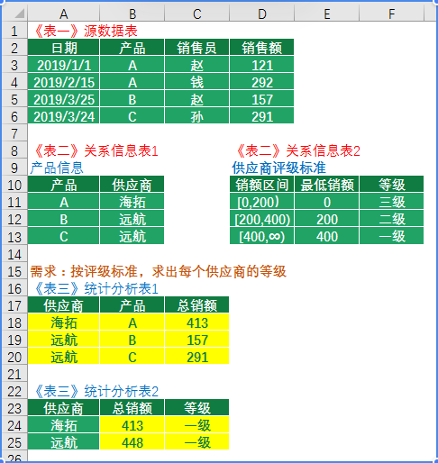Select row 1 header
The width and height of the screenshot is (438, 463).
[x=14, y=31]
